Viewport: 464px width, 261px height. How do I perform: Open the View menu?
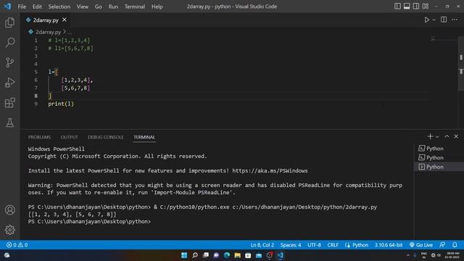coord(83,7)
